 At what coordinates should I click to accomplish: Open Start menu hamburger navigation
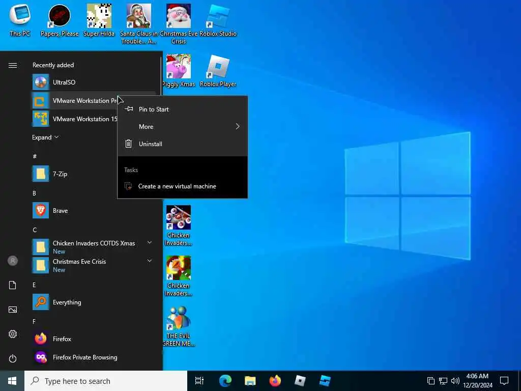point(13,65)
